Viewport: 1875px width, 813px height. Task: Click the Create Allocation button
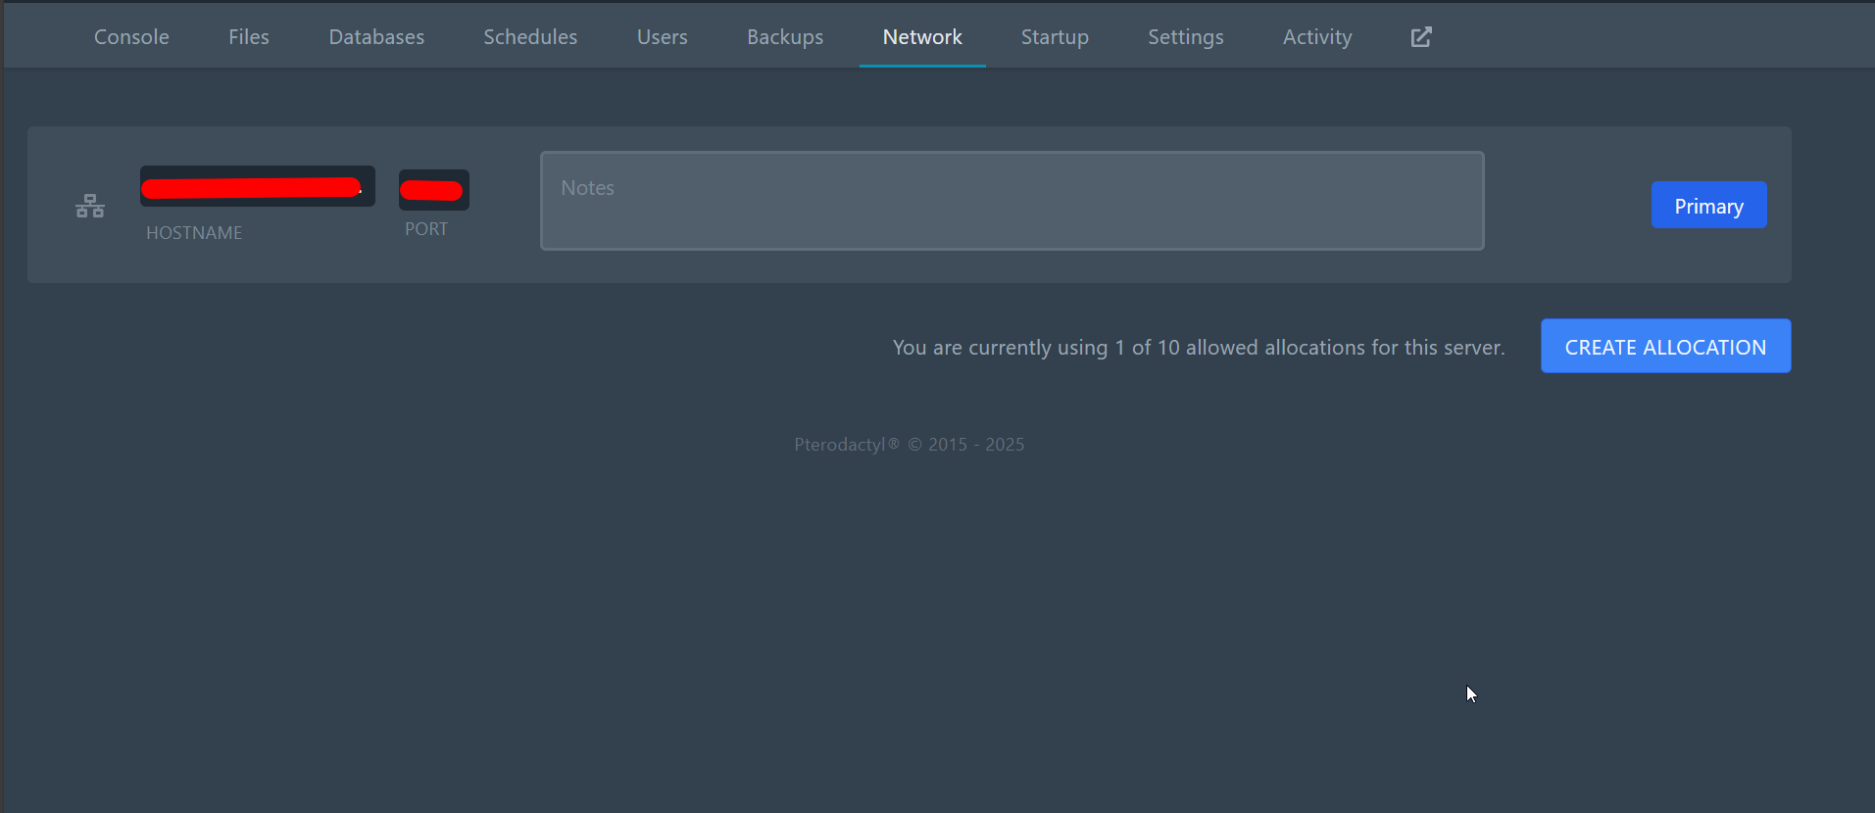1664,347
